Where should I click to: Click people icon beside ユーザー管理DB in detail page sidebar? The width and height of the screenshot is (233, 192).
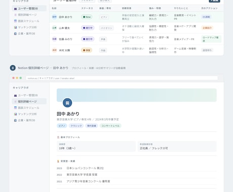tap(15, 95)
